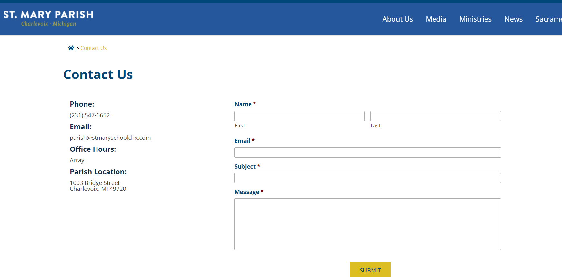
Task: Click inside the Message text area
Action: pyautogui.click(x=367, y=224)
